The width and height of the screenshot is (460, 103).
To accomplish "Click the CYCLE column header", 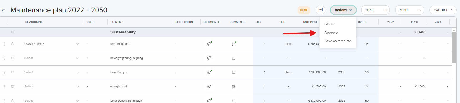I will (362, 22).
